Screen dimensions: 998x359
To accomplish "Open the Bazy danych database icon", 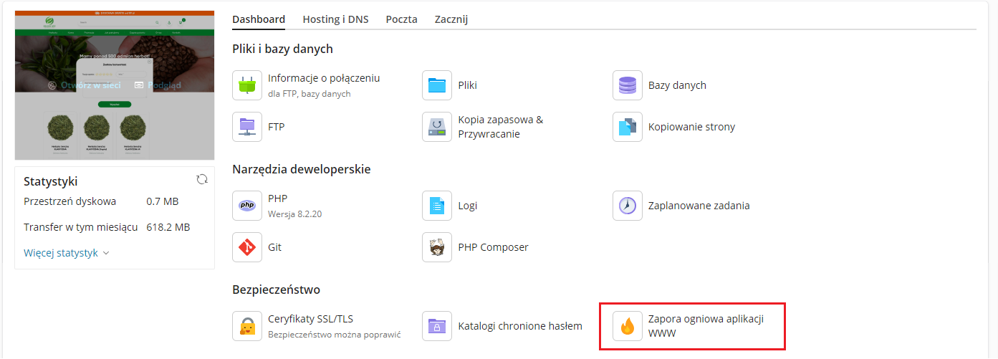I will point(628,85).
